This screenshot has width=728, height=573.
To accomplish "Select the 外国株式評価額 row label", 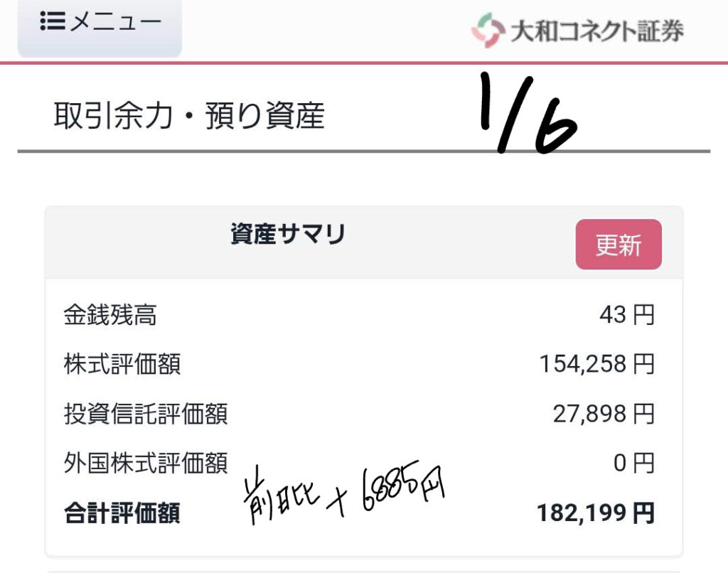I will (x=146, y=464).
